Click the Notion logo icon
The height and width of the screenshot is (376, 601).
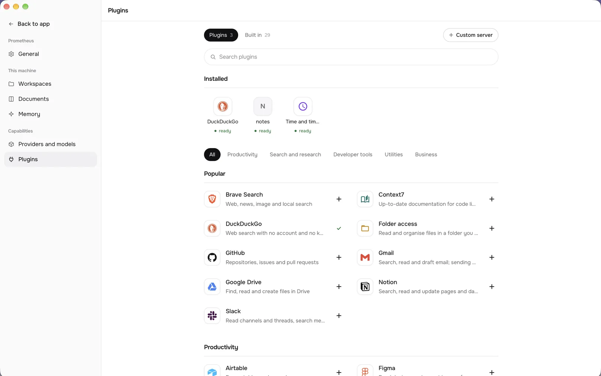point(365,287)
